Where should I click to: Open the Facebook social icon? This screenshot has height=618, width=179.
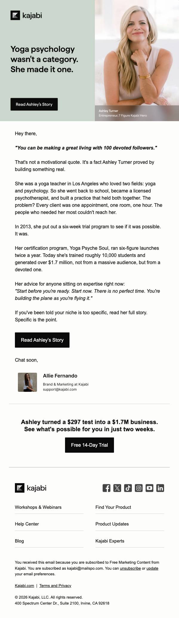click(x=107, y=488)
